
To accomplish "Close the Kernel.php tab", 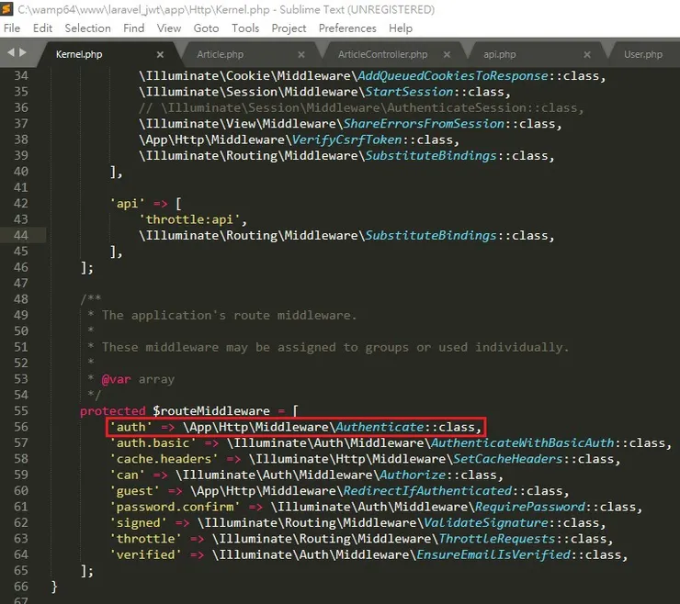I will coord(160,54).
